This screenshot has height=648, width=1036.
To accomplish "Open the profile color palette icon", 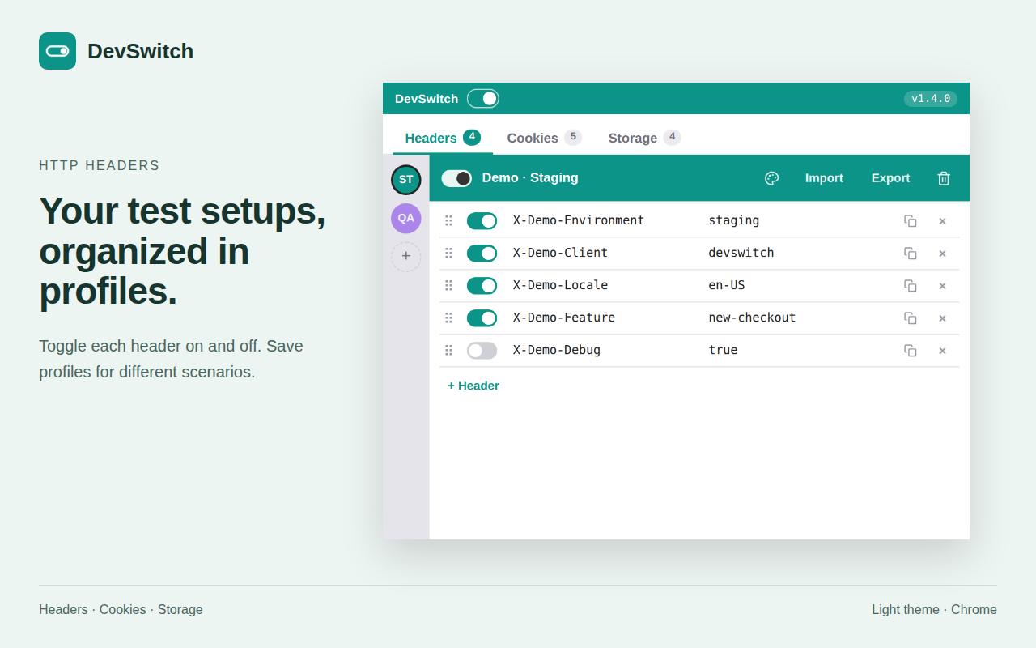I will coord(772,178).
